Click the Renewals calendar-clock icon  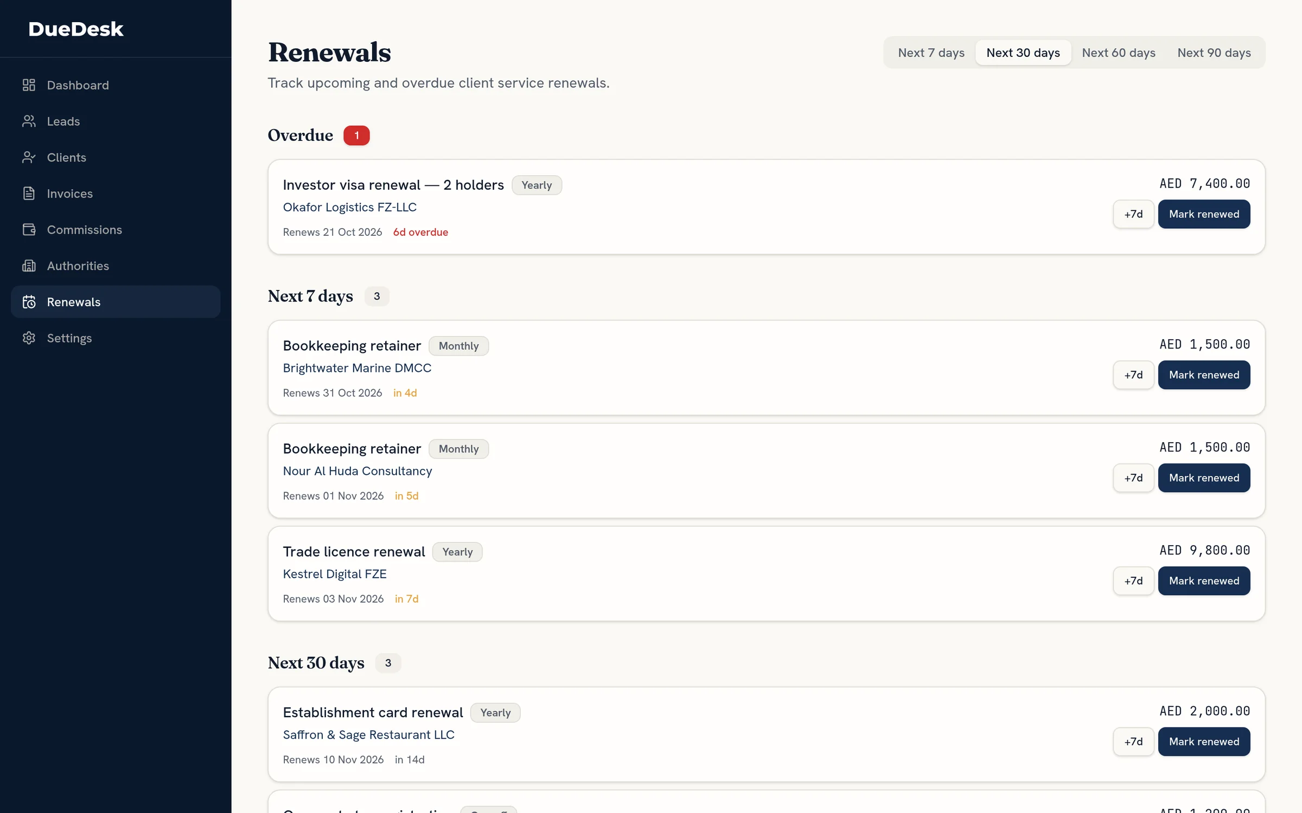point(29,302)
